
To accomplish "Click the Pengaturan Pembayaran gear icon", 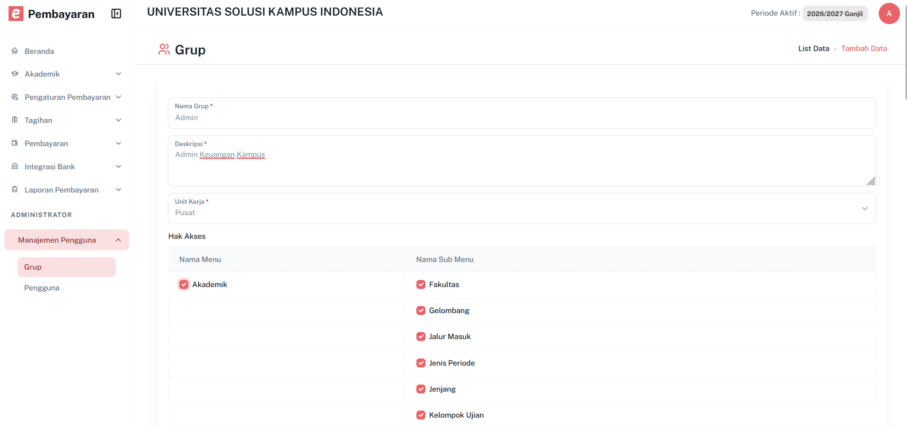I will [x=15, y=97].
